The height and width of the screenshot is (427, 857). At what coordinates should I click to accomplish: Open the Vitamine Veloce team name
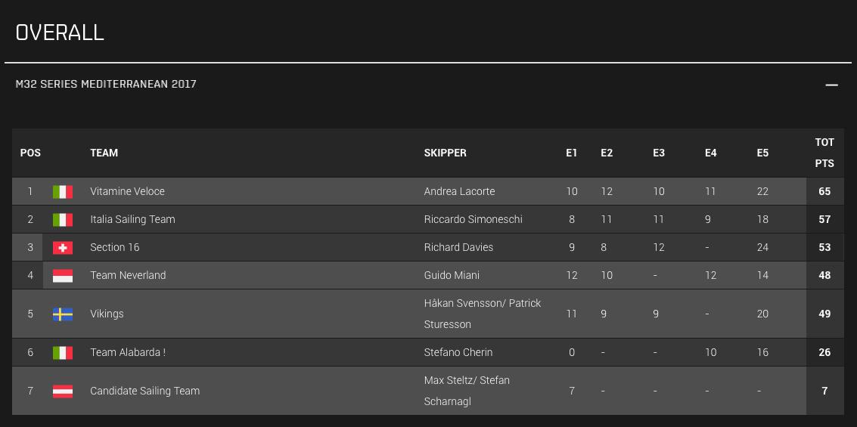(x=127, y=192)
